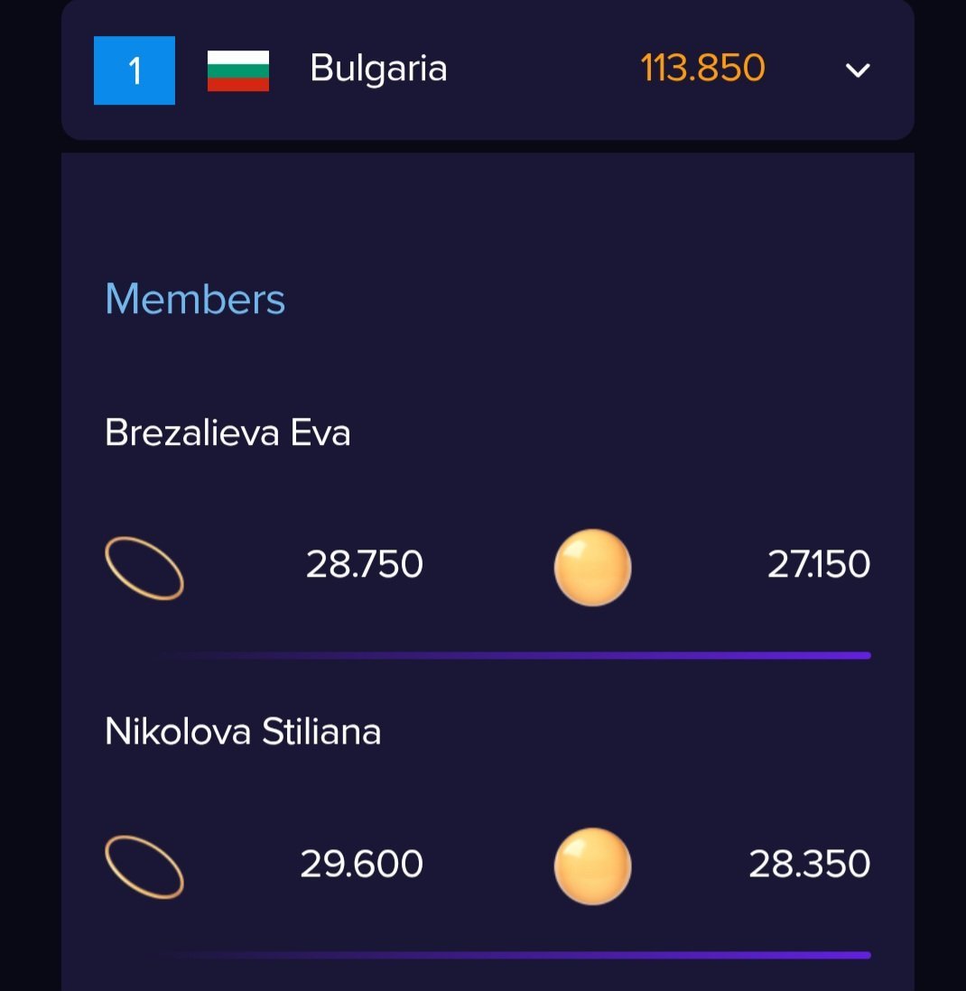This screenshot has width=966, height=991.
Task: Click Nikolova Stiliana's ball score 28.350
Action: tap(810, 865)
